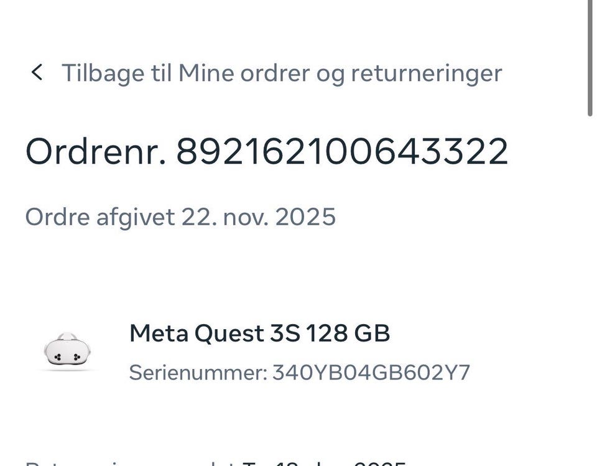The width and height of the screenshot is (597, 466).
Task: Click the order date 22. nov. 2025
Action: [258, 217]
